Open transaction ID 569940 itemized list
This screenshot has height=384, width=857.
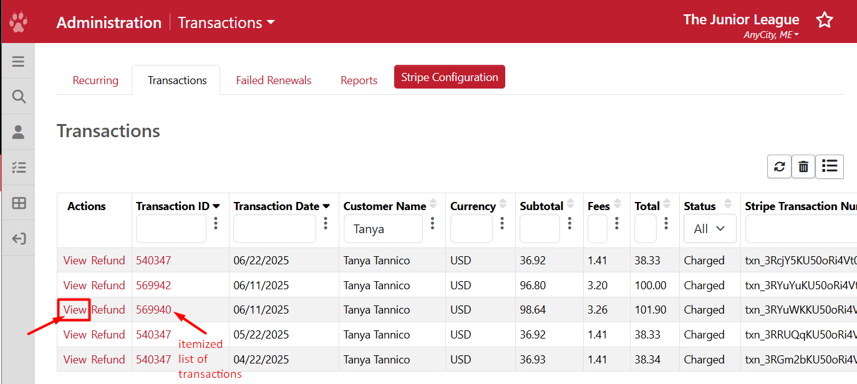pyautogui.click(x=153, y=310)
